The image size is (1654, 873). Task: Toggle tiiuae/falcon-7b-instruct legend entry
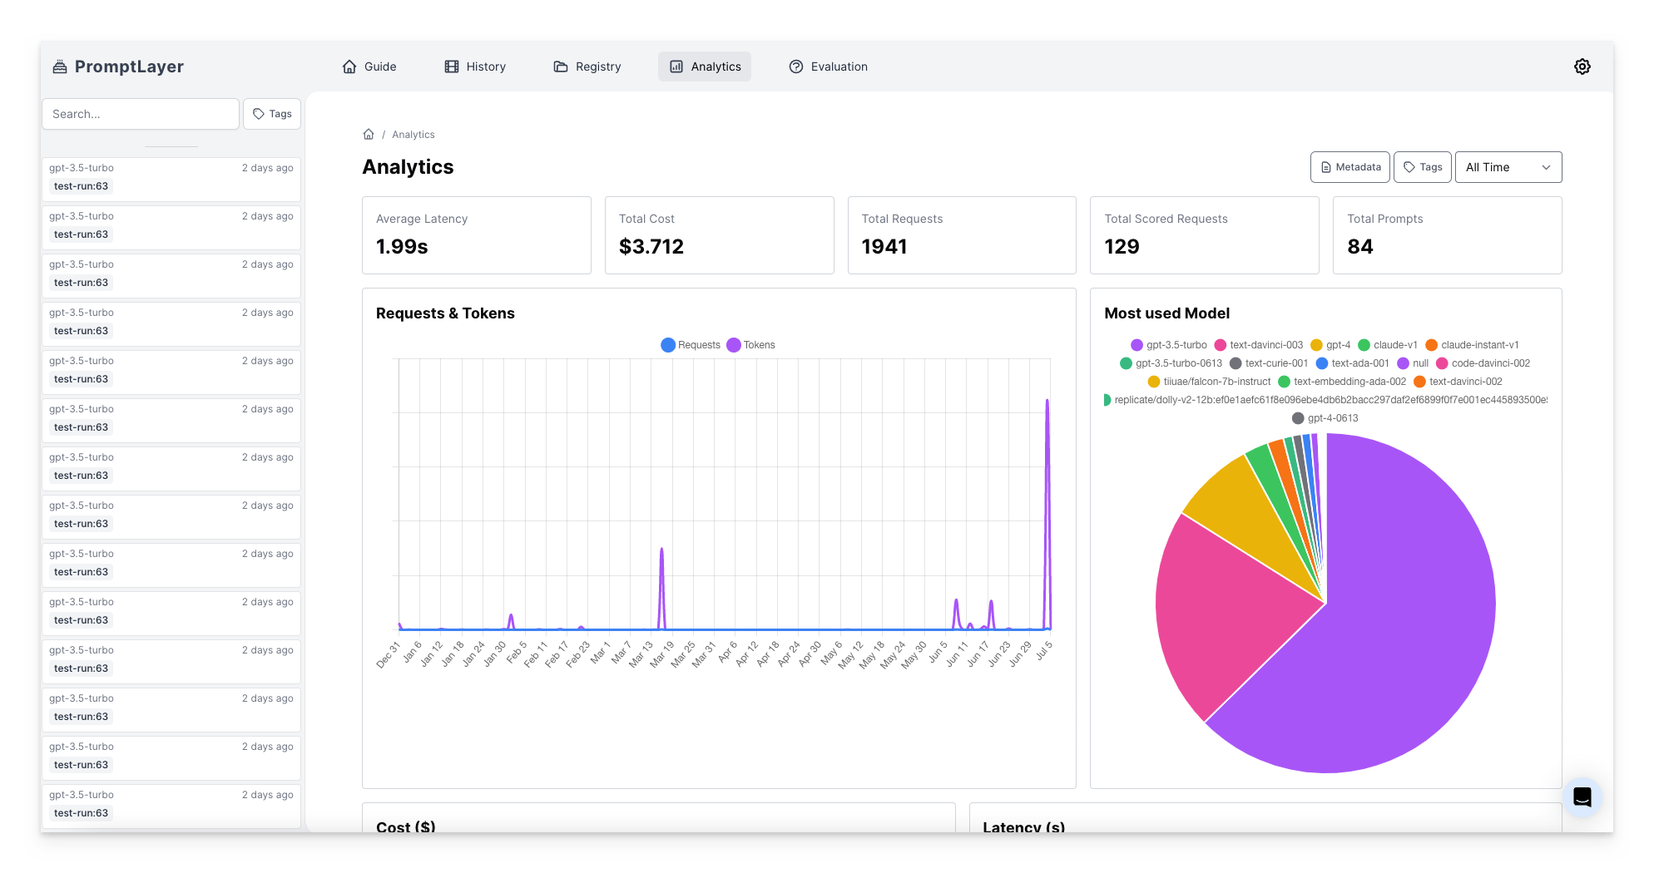1209,382
